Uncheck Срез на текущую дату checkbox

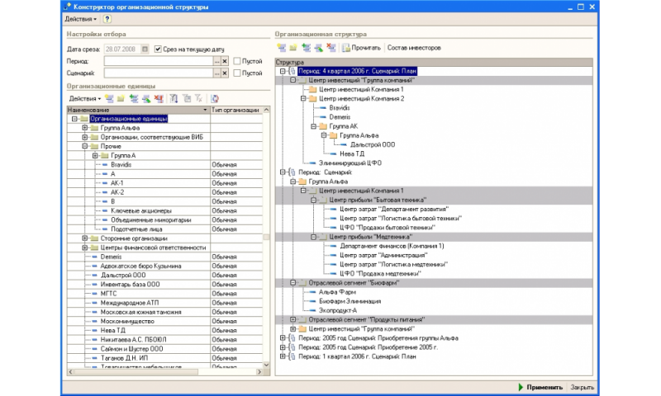click(159, 49)
